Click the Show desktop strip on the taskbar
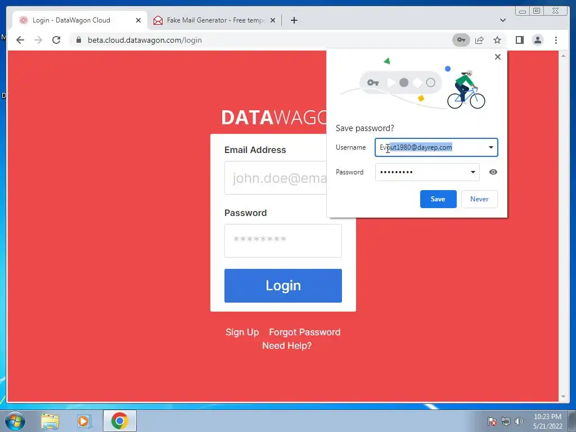 (x=571, y=421)
